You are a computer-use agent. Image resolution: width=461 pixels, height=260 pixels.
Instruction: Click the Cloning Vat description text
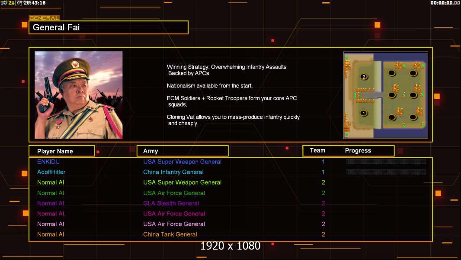233,120
